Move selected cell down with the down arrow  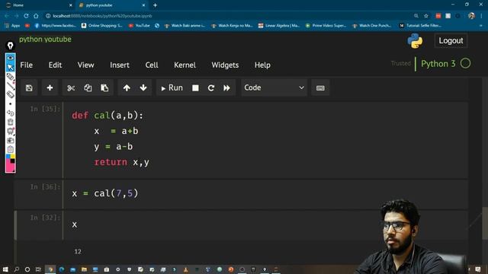tap(143, 88)
